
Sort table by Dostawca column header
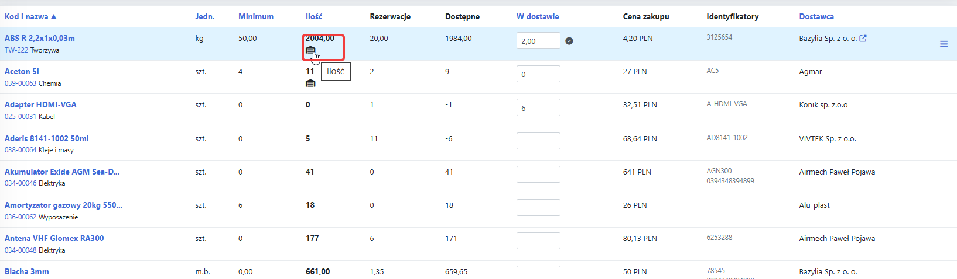[x=816, y=16]
